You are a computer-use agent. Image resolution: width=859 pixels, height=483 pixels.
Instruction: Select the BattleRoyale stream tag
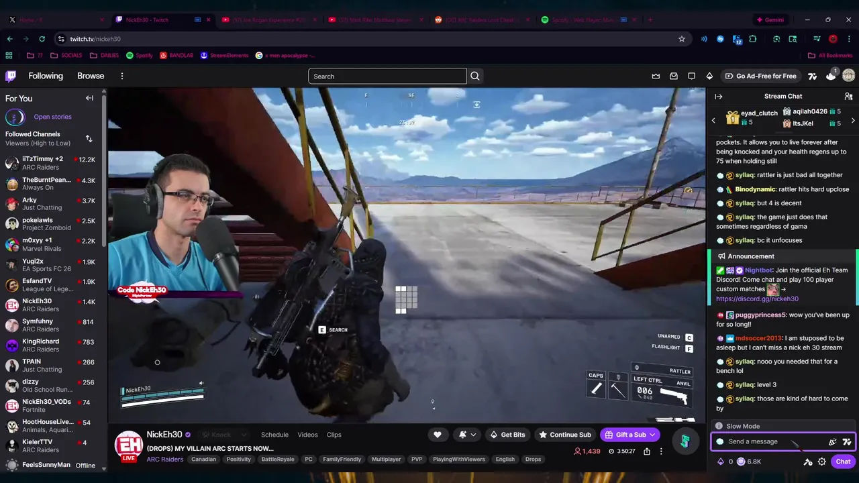pyautogui.click(x=278, y=460)
